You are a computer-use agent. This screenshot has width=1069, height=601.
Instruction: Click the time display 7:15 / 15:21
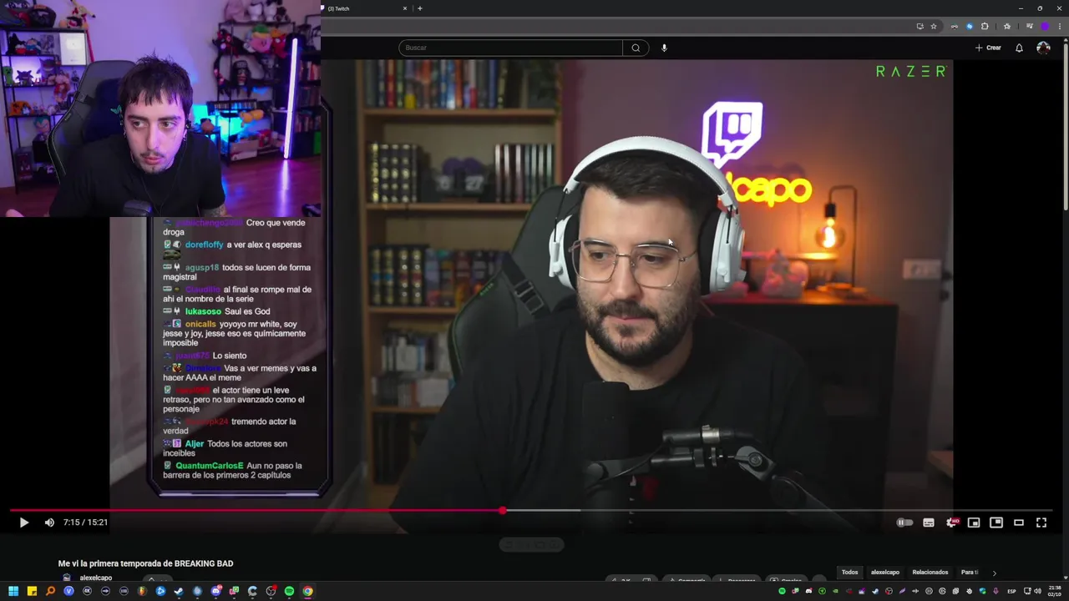click(x=85, y=523)
